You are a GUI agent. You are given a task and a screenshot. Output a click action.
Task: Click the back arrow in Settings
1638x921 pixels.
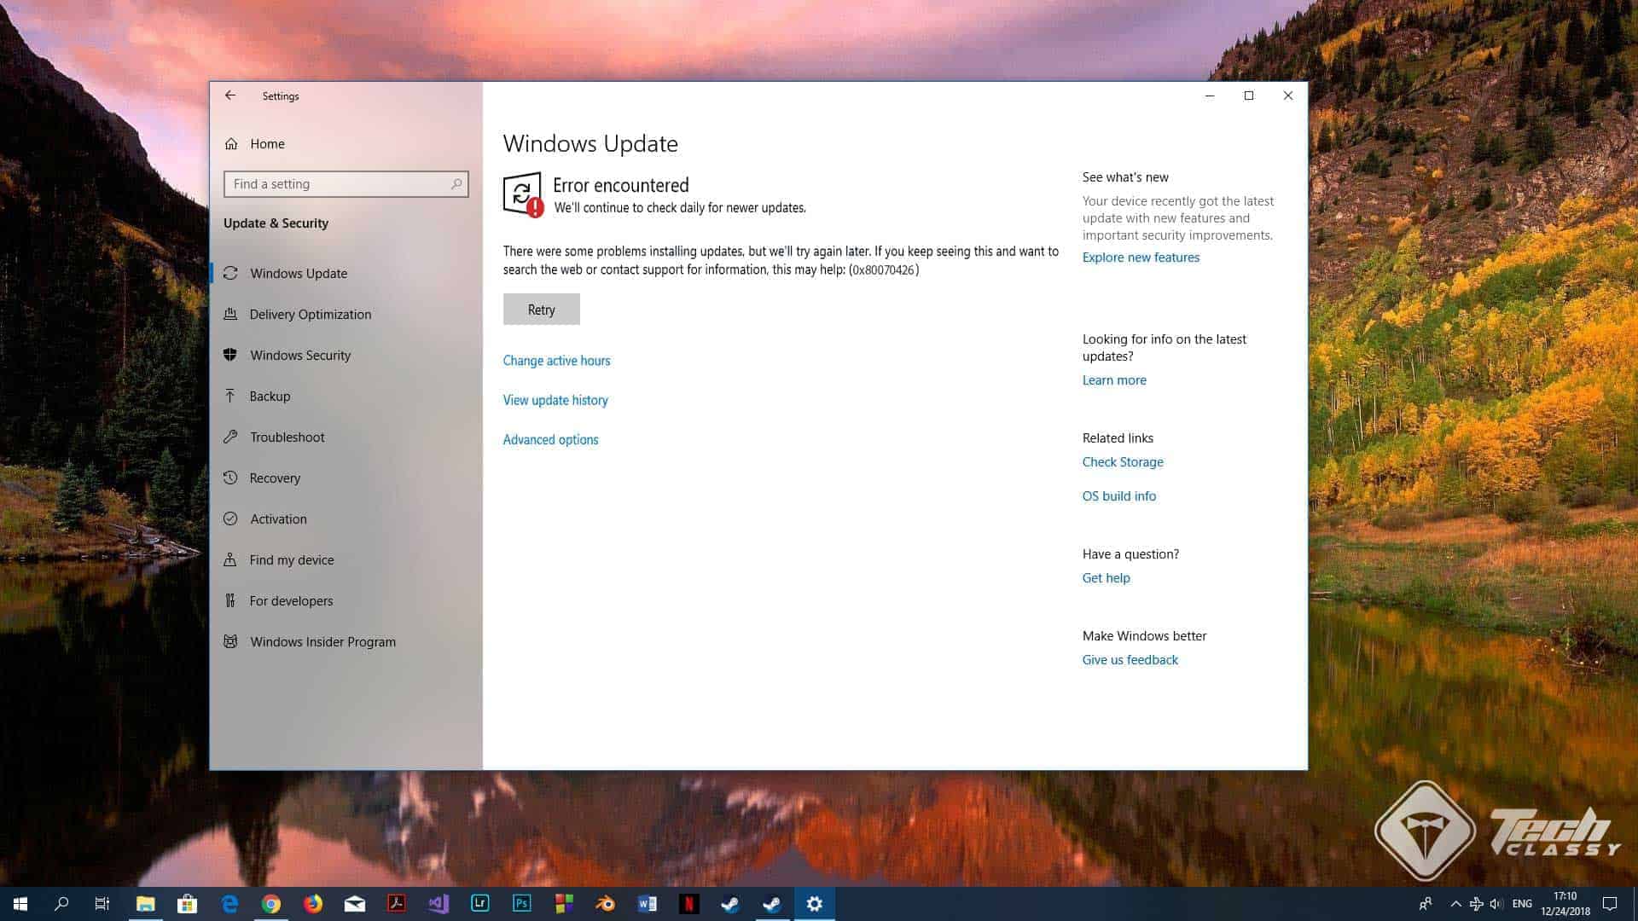(x=230, y=96)
